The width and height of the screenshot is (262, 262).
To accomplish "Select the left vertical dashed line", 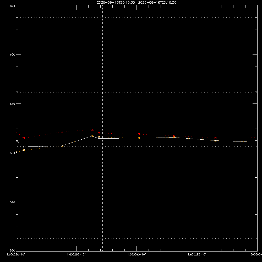I will 95,128.
